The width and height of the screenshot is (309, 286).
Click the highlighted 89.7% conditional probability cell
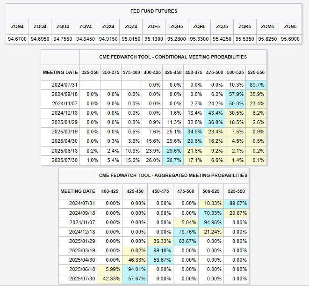(257, 85)
